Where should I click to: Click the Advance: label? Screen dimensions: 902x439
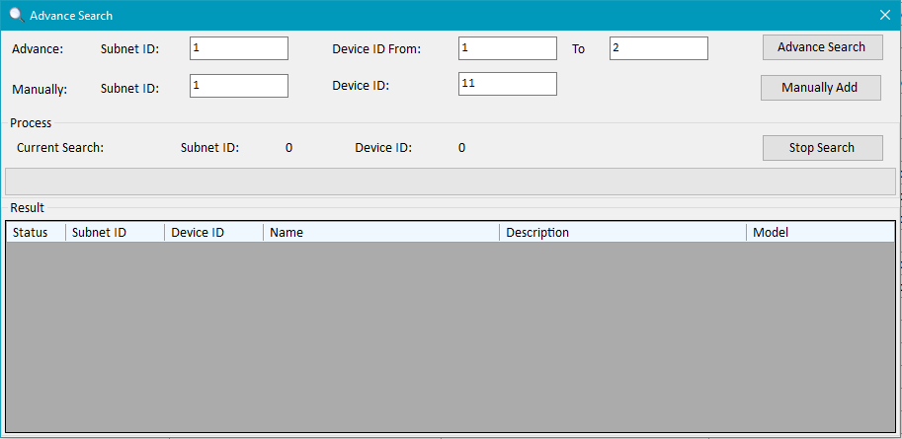pyautogui.click(x=38, y=49)
